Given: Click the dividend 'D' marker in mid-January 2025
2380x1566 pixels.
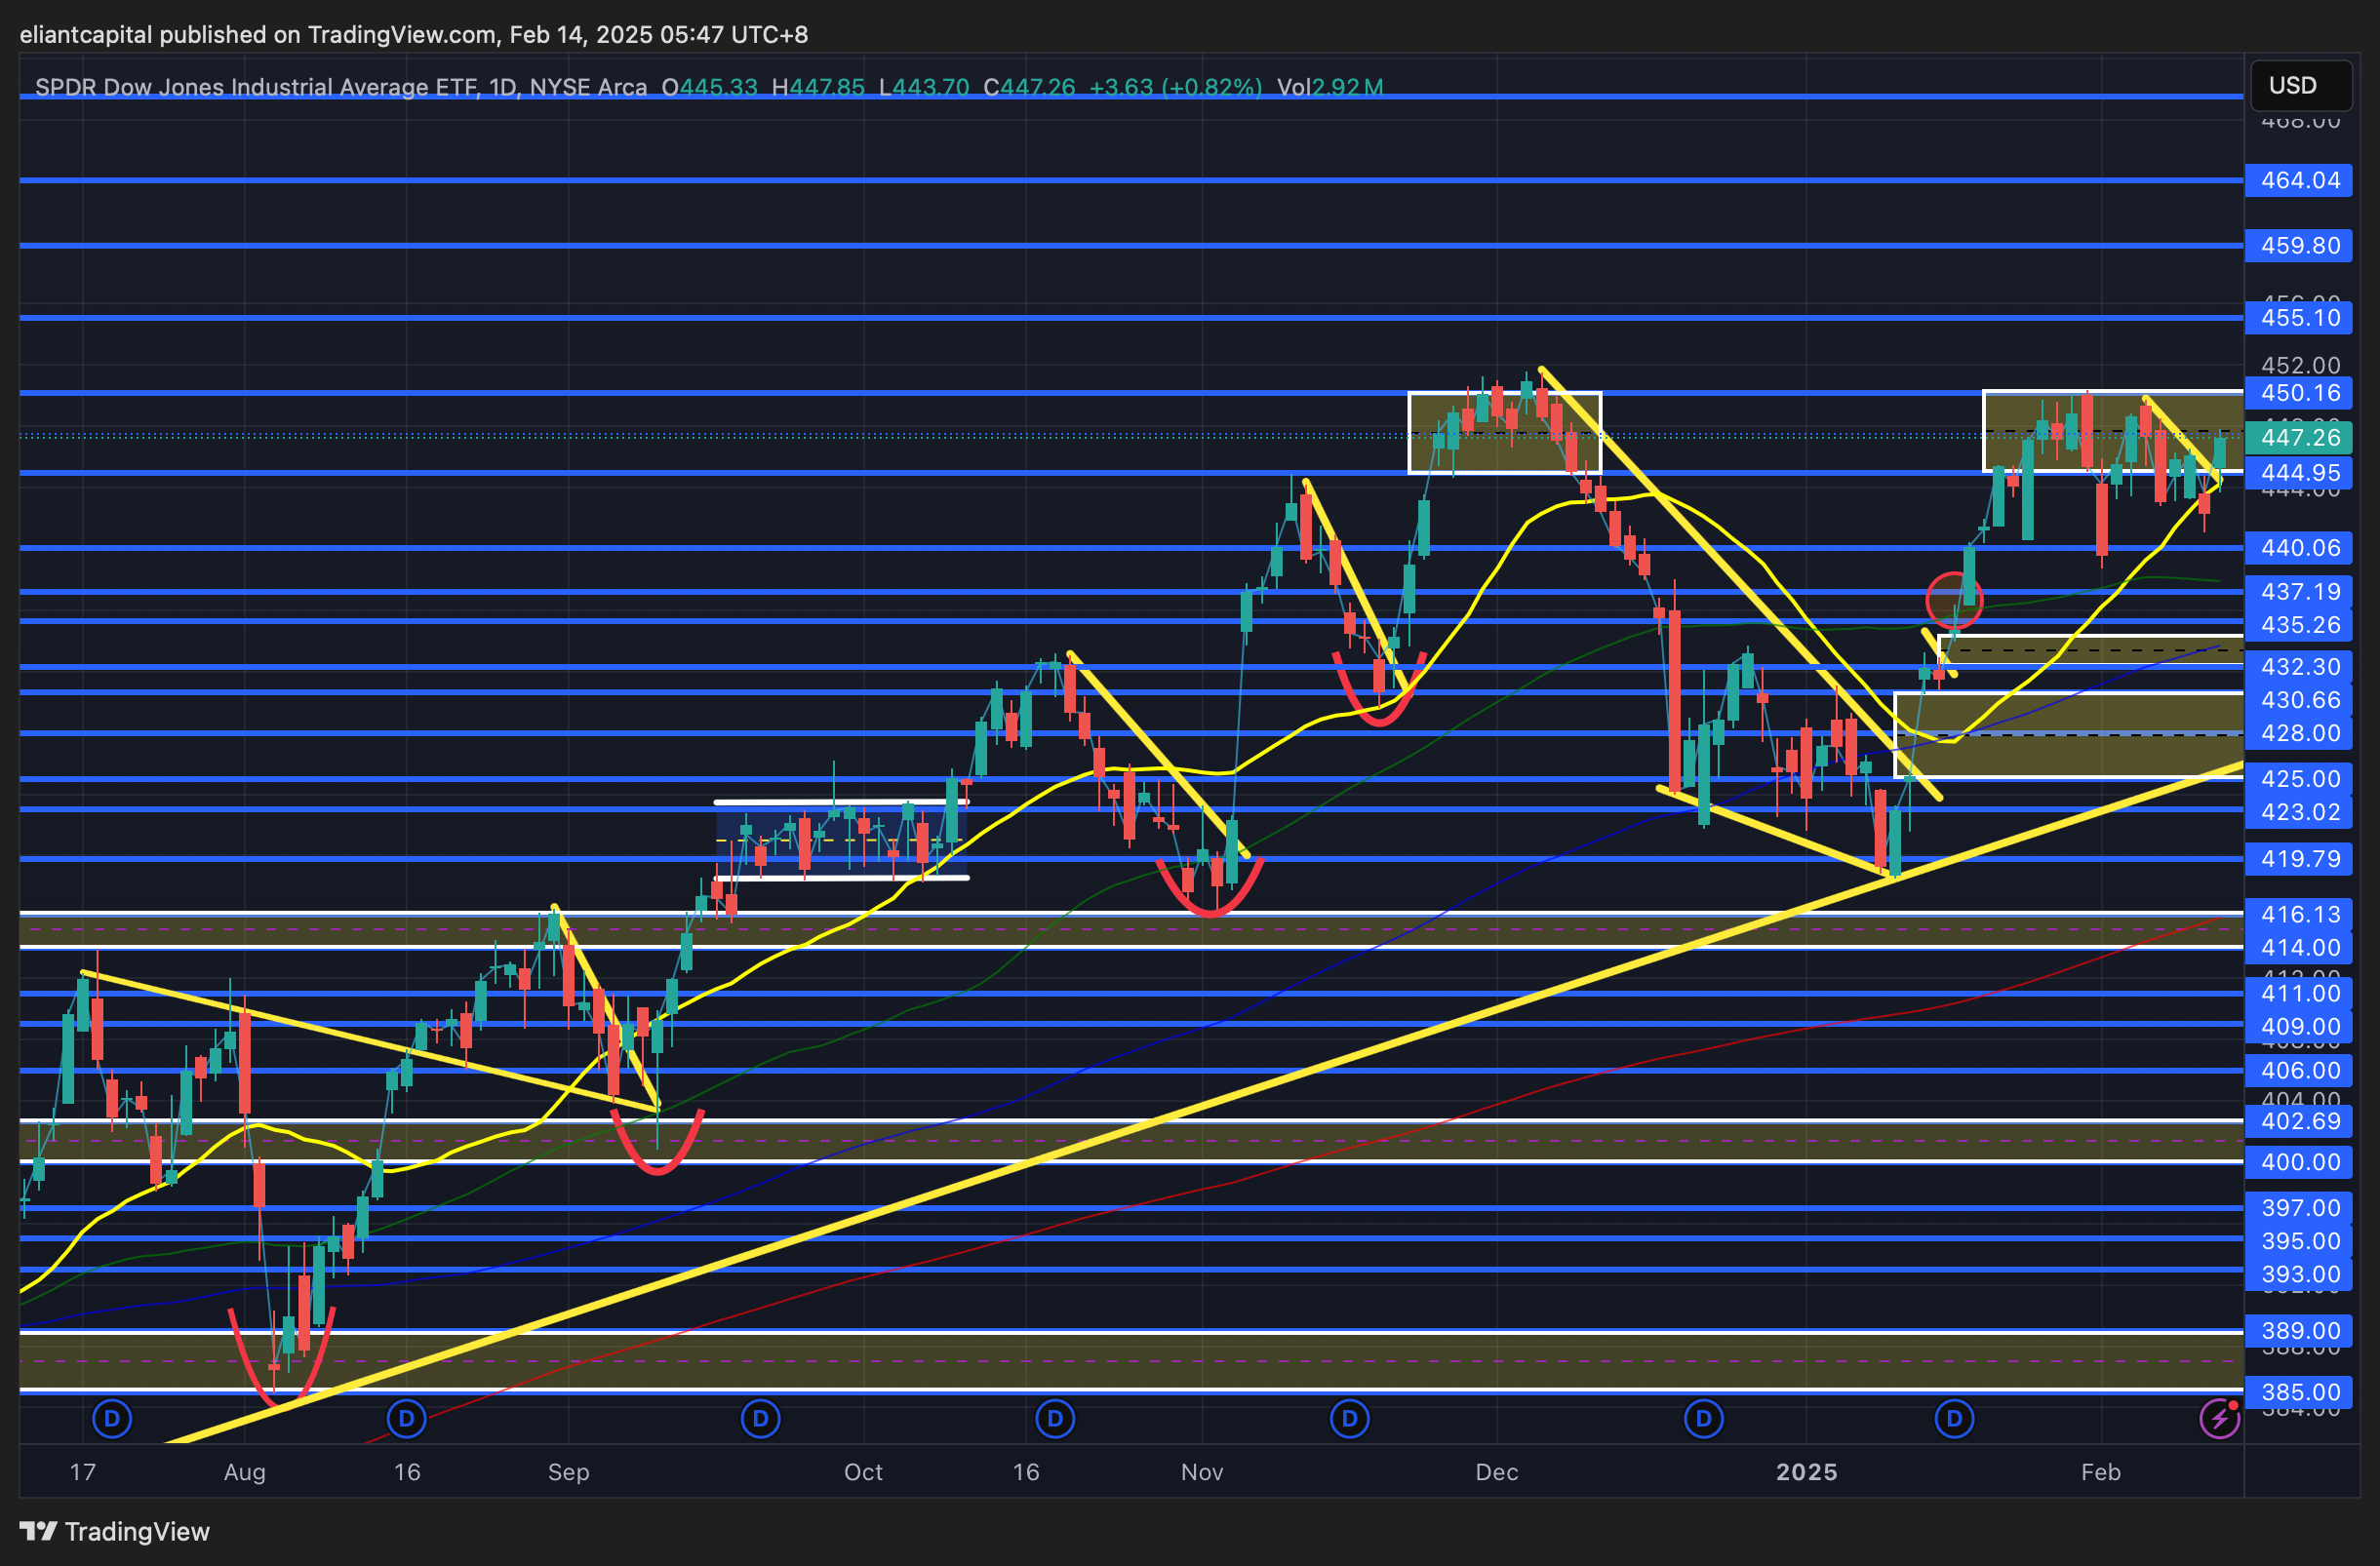Looking at the screenshot, I should (x=1954, y=1418).
